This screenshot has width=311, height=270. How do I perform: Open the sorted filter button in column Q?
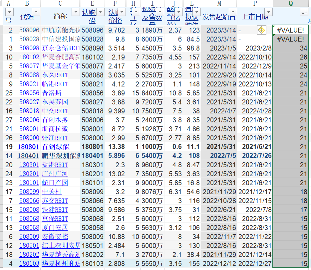[x=304, y=12]
